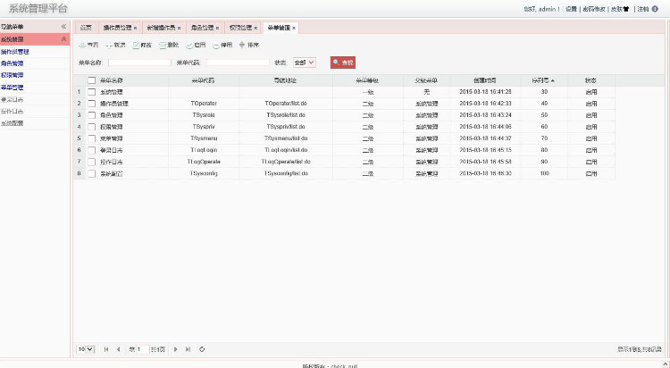
Task: Check the row 8 系统配置 checkbox
Action: pyautogui.click(x=91, y=173)
